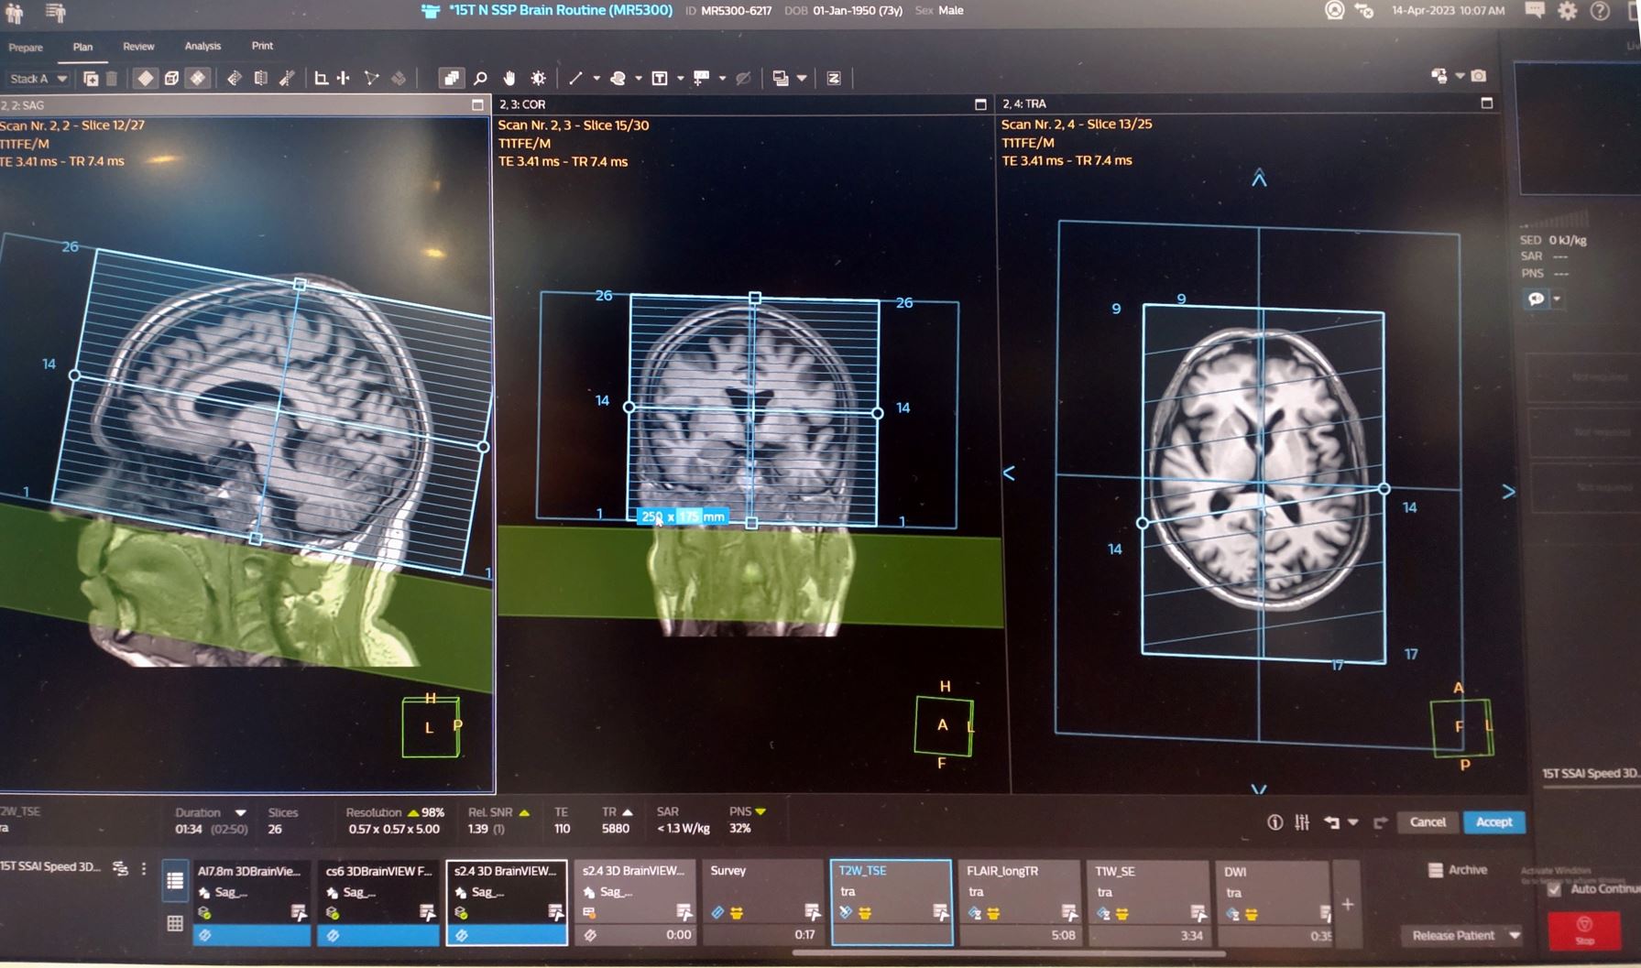This screenshot has height=968, width=1641.
Task: Expand the Release Patient dropdown arrow
Action: click(1515, 935)
